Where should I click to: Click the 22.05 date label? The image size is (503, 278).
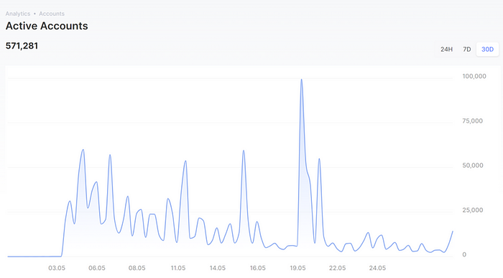click(337, 268)
